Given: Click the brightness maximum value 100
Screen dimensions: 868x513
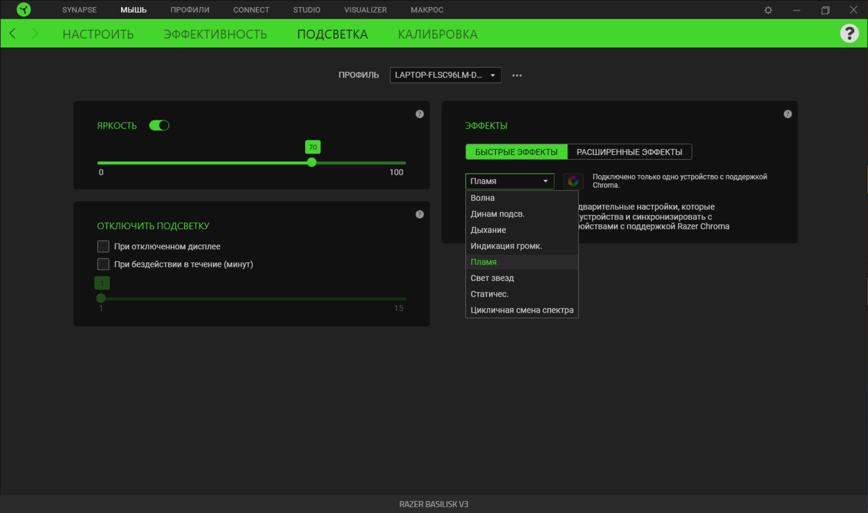Looking at the screenshot, I should pyautogui.click(x=396, y=172).
